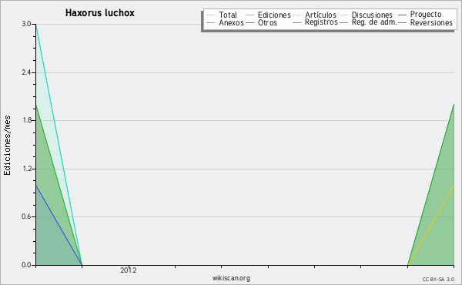Click the 1.2 y-axis value
The image size is (462, 285).
click(x=26, y=169)
